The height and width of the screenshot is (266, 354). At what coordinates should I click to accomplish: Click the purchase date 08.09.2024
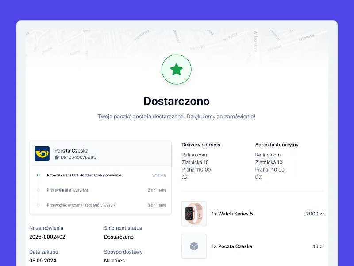[43, 261]
